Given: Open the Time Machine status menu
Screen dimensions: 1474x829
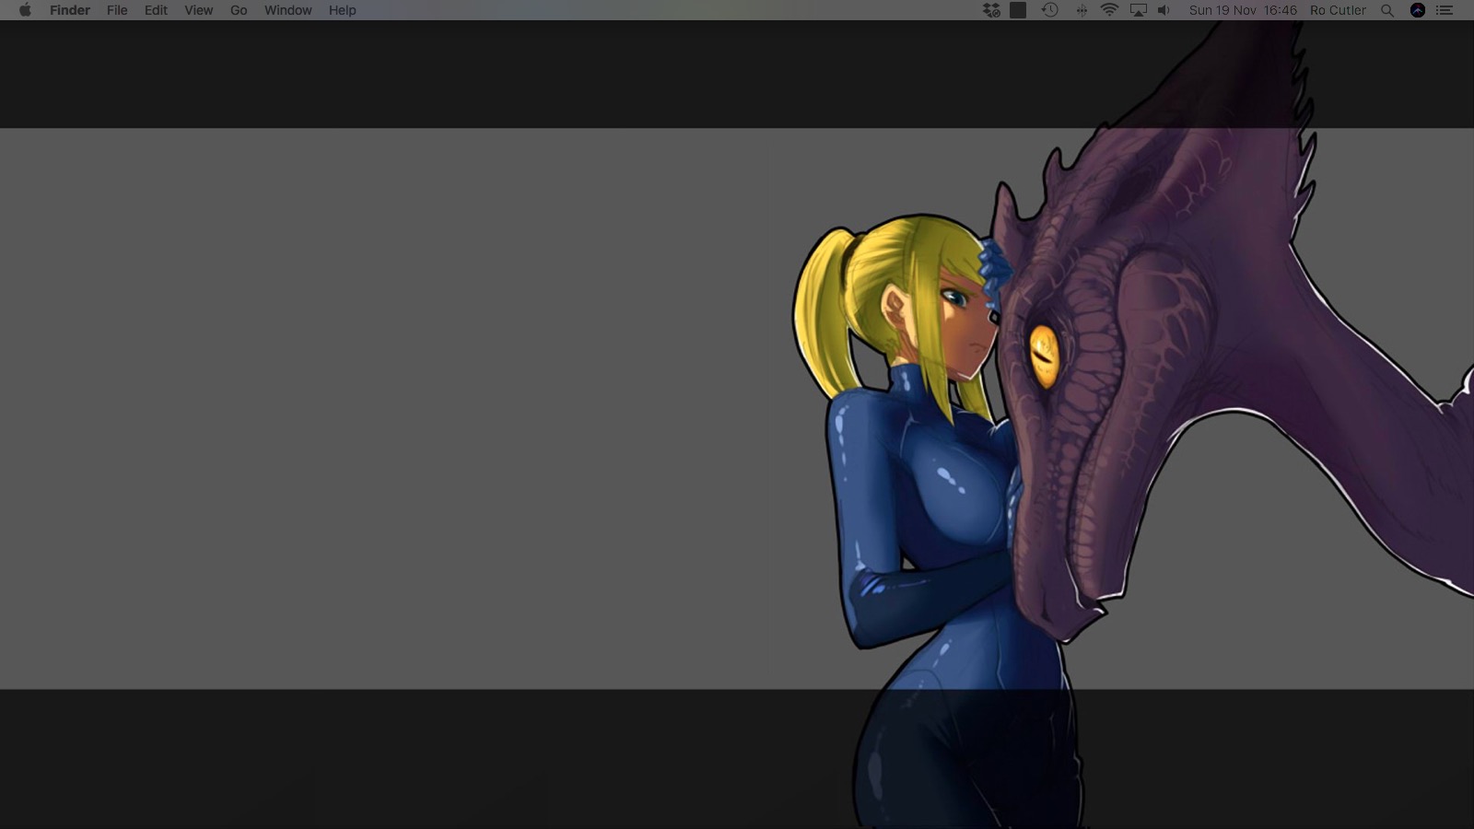Looking at the screenshot, I should tap(1049, 10).
